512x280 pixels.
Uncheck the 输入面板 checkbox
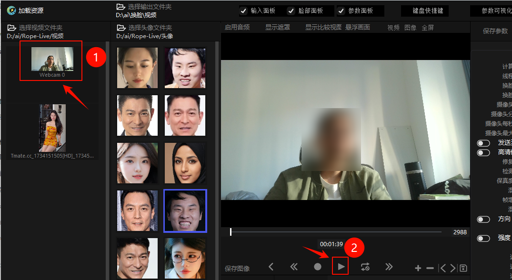tap(243, 11)
